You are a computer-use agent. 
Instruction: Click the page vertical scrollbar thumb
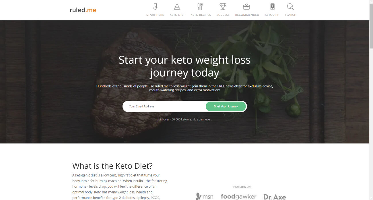coord(371,26)
